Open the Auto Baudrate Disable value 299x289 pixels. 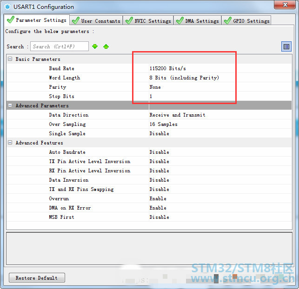159,152
